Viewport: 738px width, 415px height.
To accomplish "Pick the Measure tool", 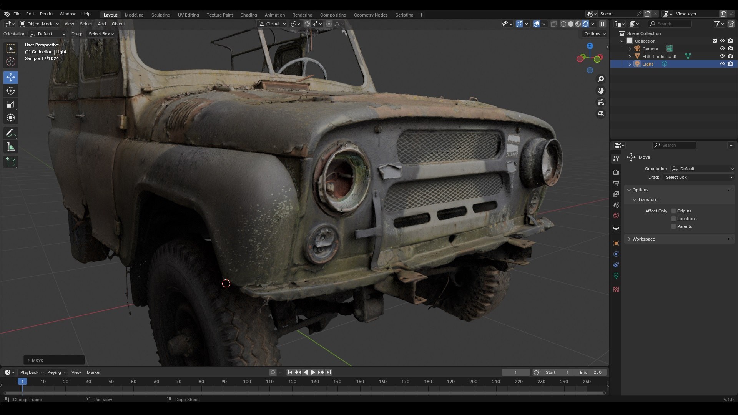I will click(11, 147).
